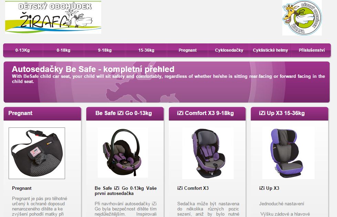This screenshot has height=217, width=337.
Task: Select the 15-36kg category
Action: coord(146,50)
